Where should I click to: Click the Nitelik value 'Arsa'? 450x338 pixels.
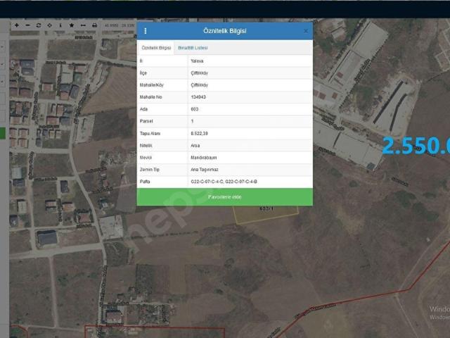tap(195, 146)
